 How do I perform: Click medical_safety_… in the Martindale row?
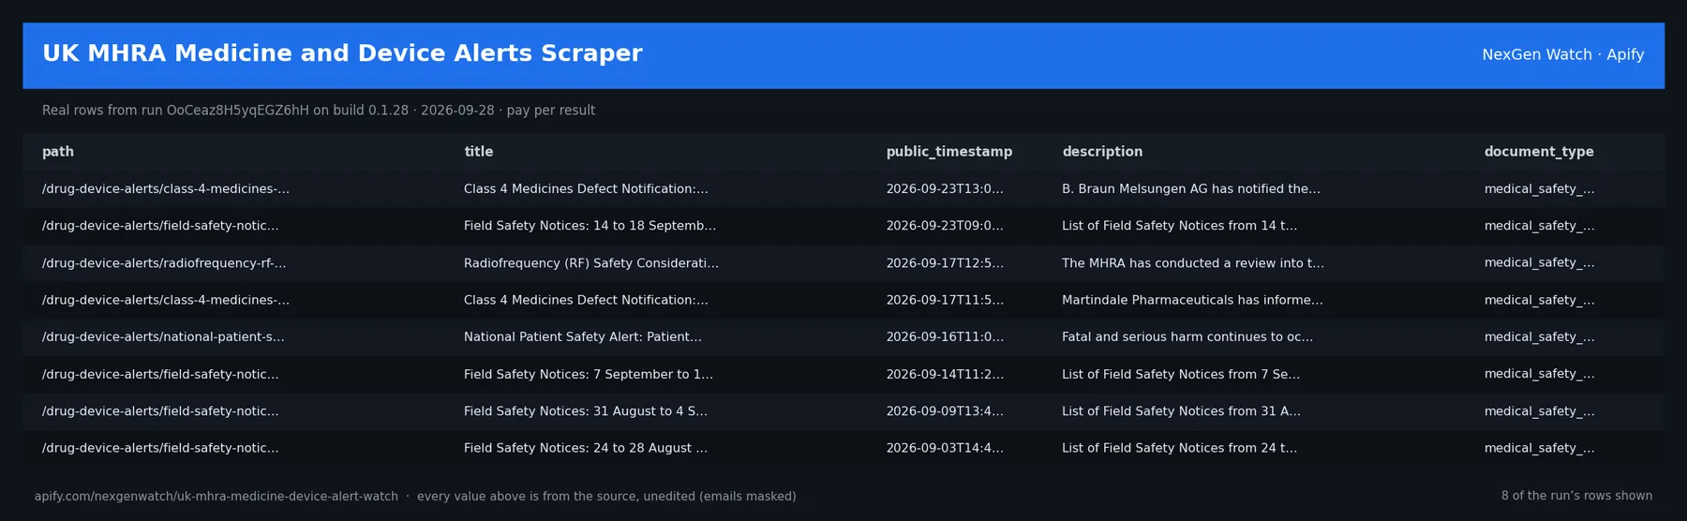1539,300
